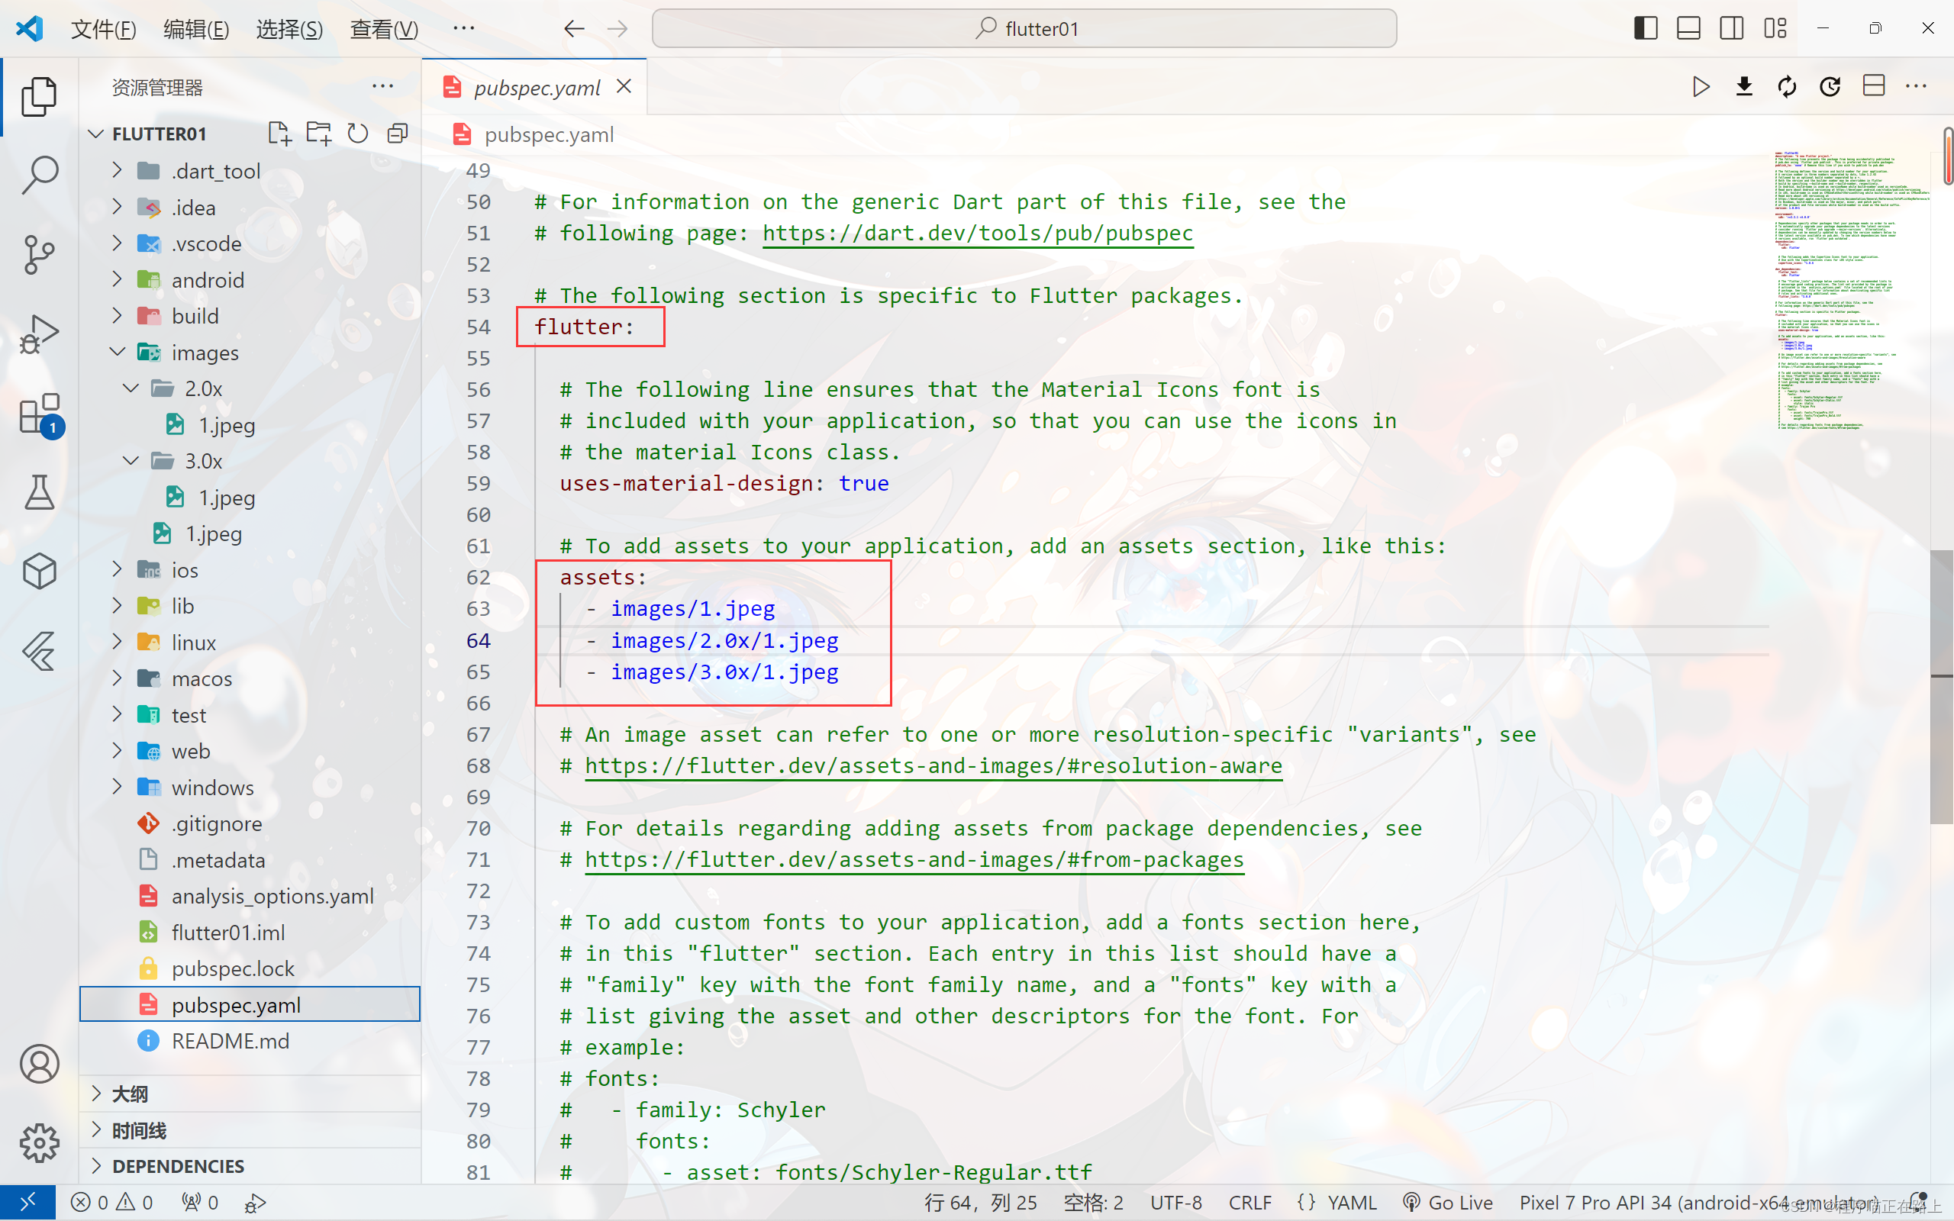Open Manage settings gear icon
Viewport: 1954px width, 1221px height.
[39, 1142]
